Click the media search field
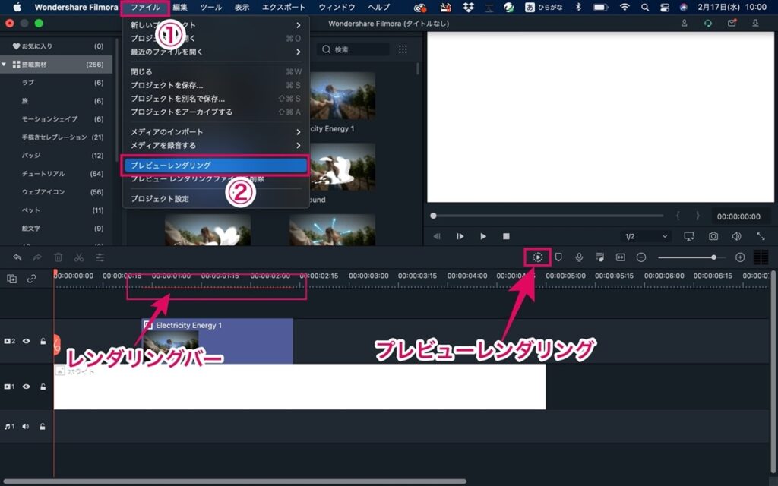Viewport: 778px width, 486px height. point(353,49)
